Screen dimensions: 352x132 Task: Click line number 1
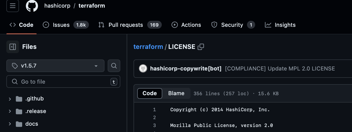154,110
